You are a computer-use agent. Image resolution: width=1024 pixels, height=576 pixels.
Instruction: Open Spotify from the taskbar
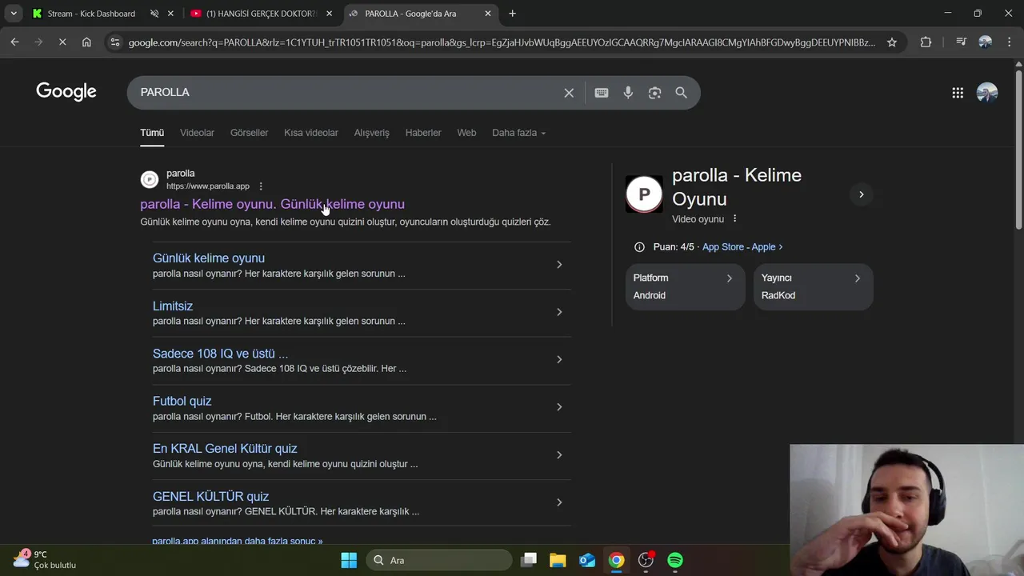pyautogui.click(x=675, y=560)
